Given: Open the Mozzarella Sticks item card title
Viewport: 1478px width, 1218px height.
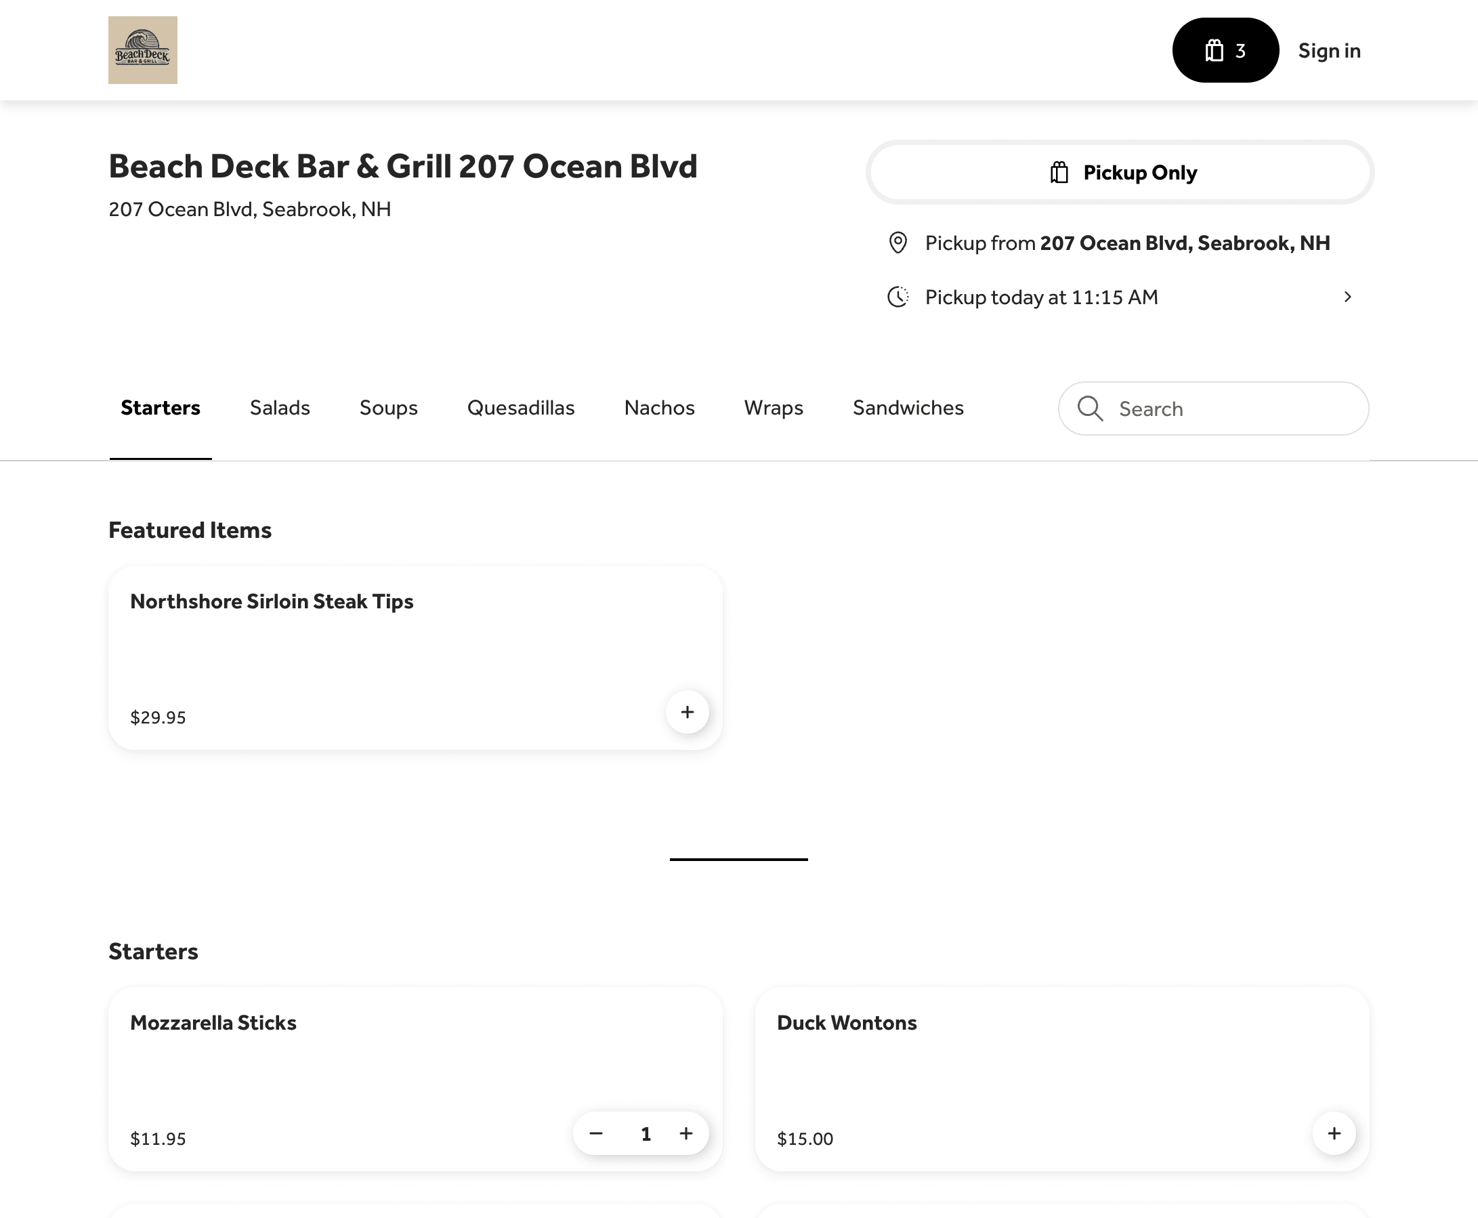Looking at the screenshot, I should pyautogui.click(x=213, y=1022).
